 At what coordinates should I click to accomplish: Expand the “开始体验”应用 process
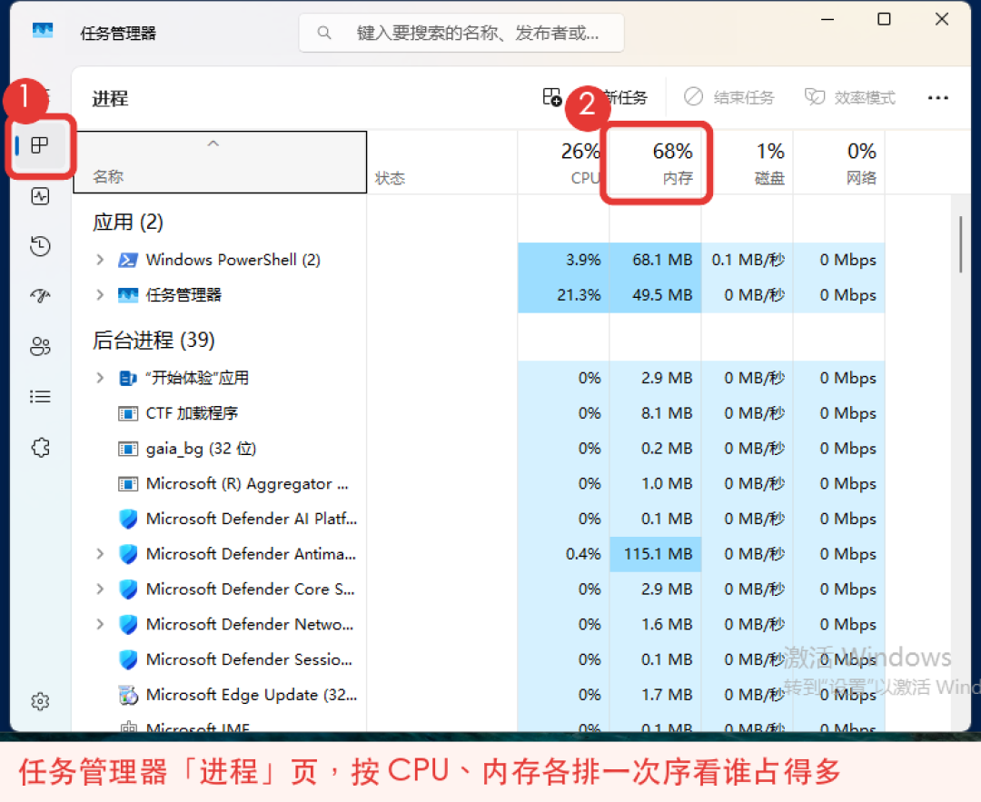[100, 378]
